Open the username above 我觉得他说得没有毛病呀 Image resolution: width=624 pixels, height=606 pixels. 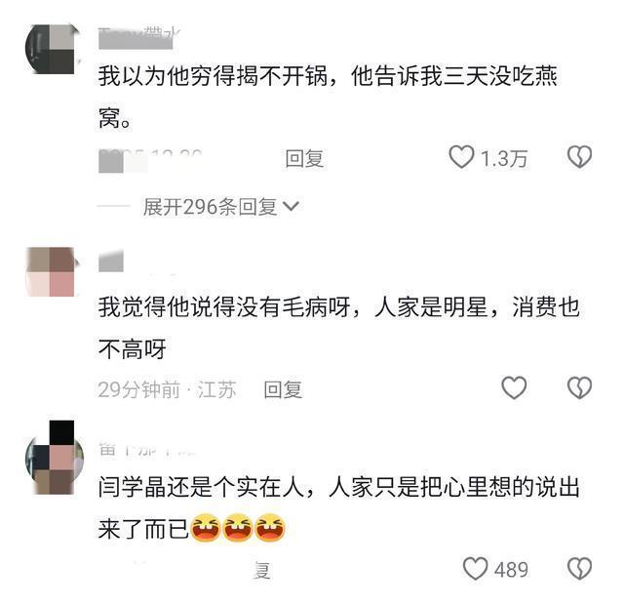point(111,262)
